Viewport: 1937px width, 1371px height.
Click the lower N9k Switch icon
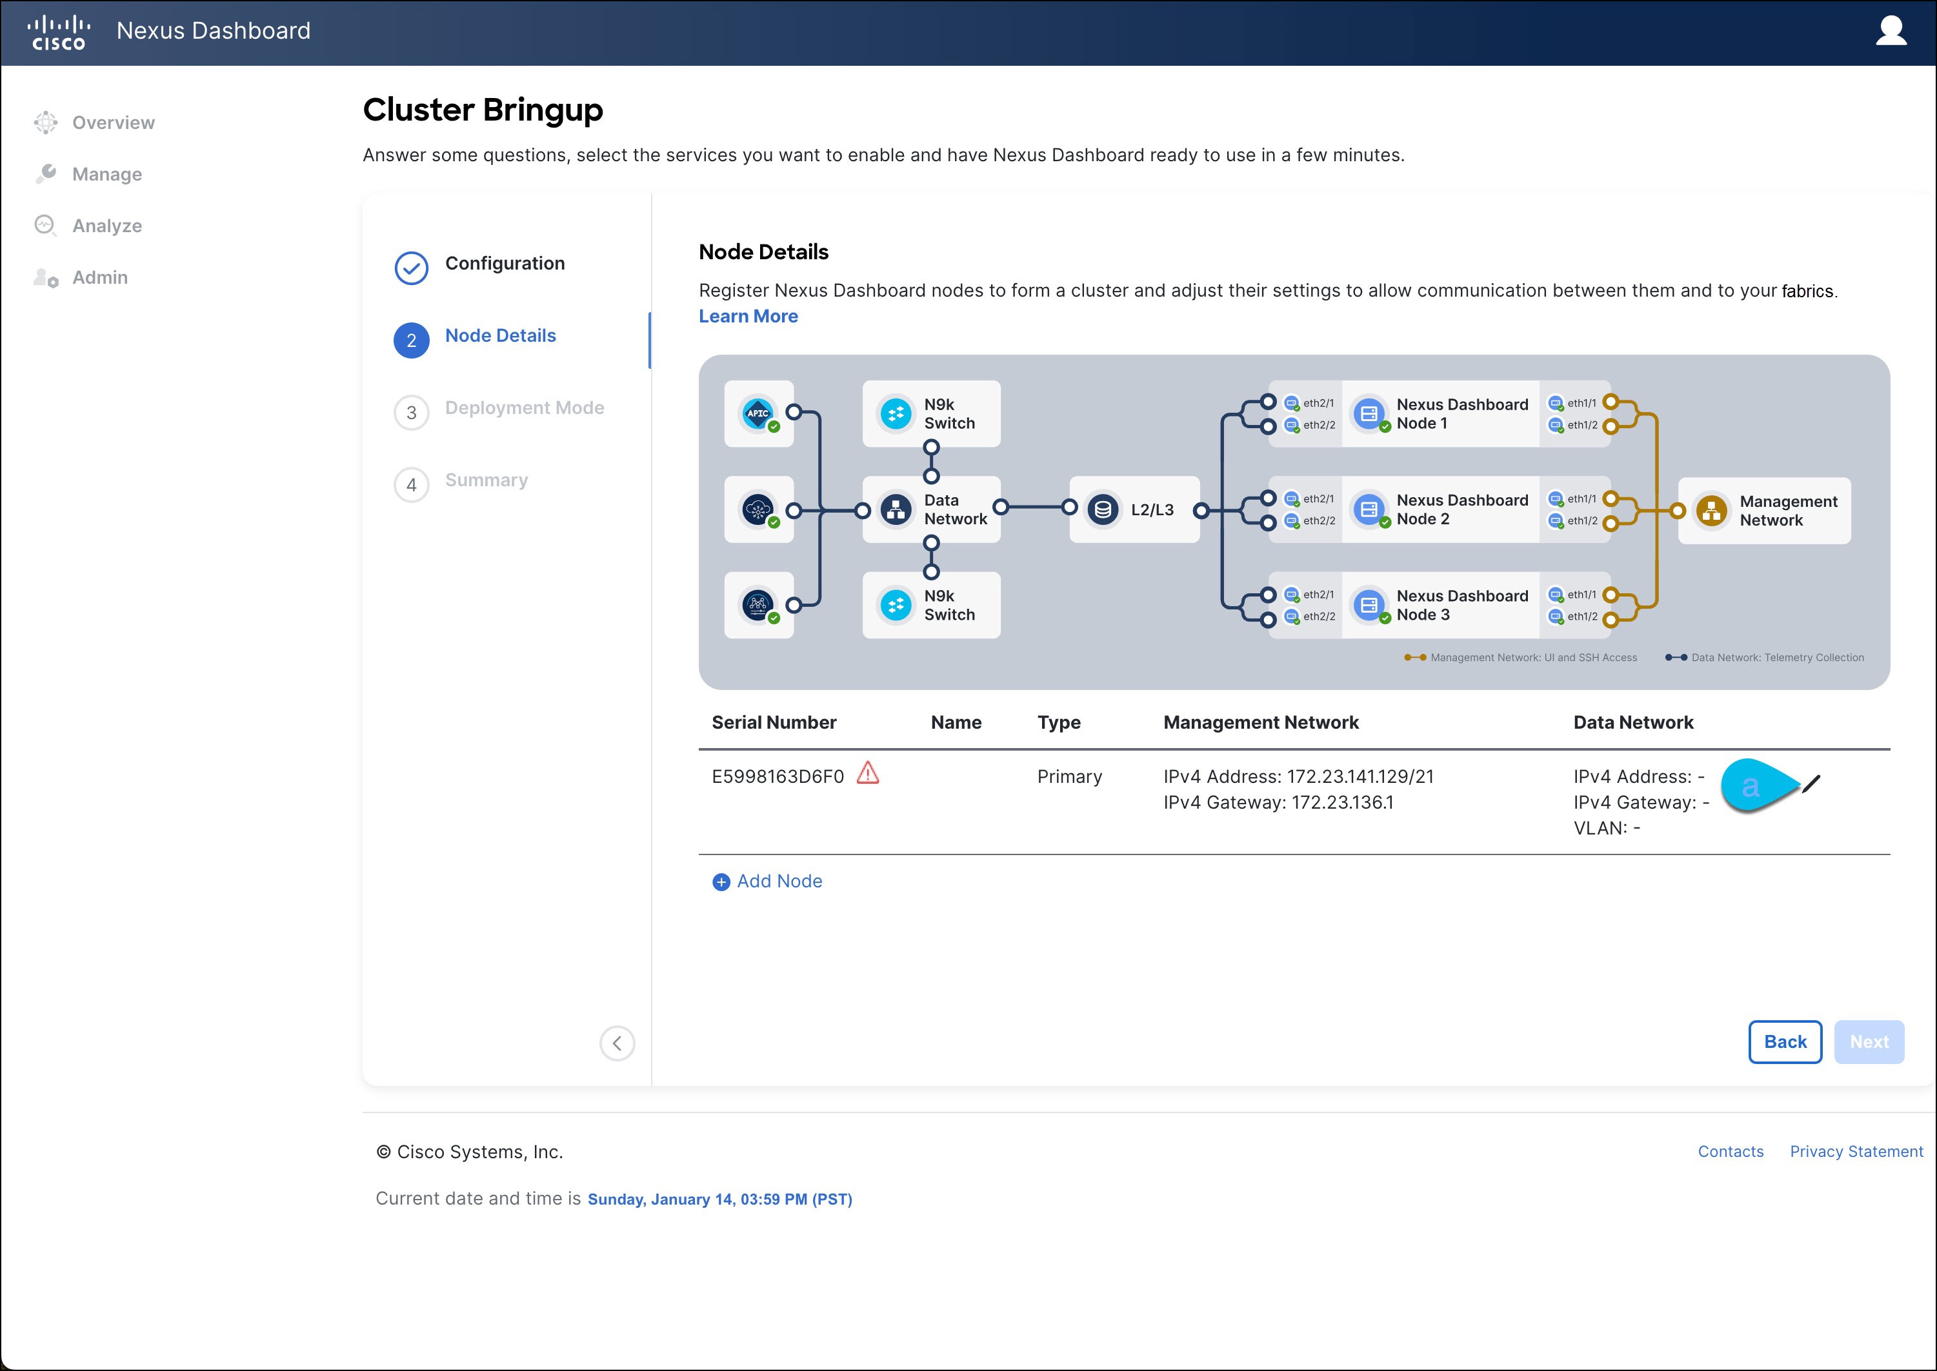[896, 604]
